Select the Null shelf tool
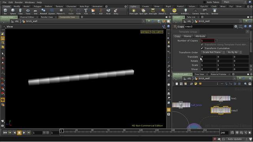The width and height of the screenshot is (253, 142). 101,11
